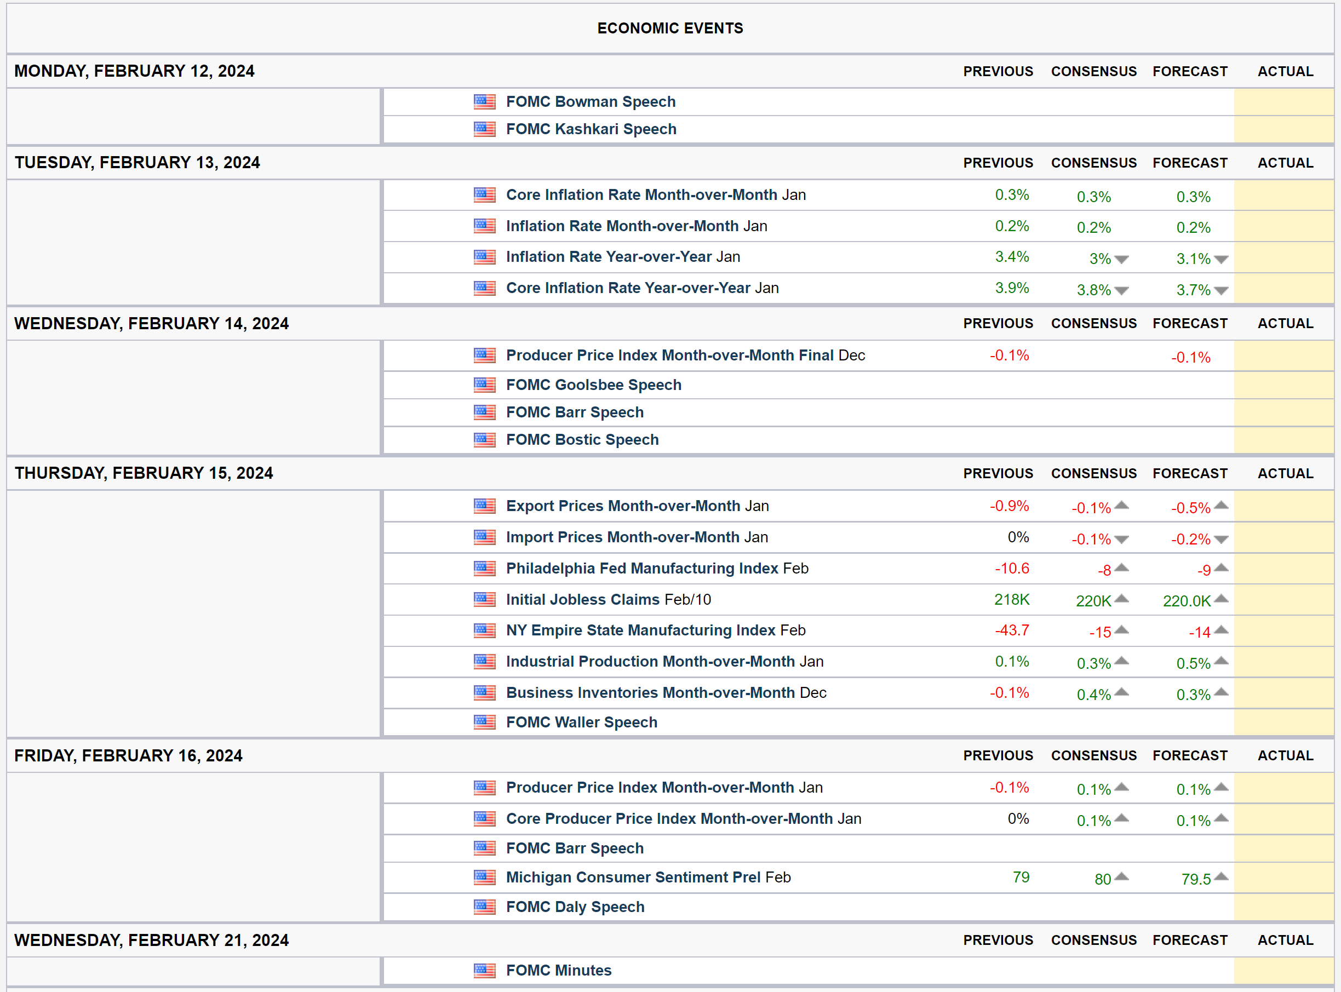Click the up arrow next to -15 consensus
Screen dimensions: 1341x992
click(1121, 630)
